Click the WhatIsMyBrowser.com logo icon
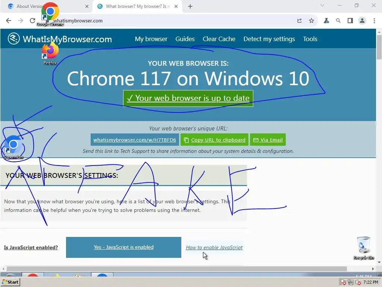 pos(14,38)
